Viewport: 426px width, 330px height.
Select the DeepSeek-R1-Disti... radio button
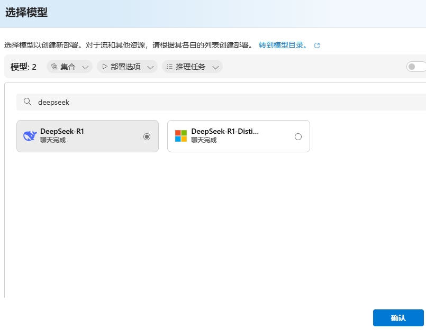[x=298, y=136]
